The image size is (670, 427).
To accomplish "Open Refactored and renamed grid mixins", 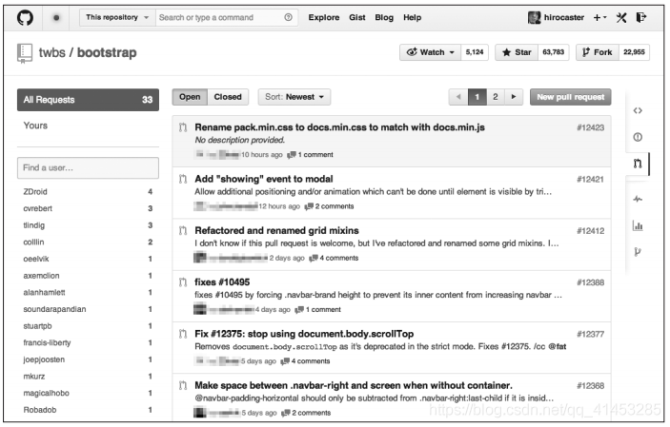I will click(x=277, y=231).
